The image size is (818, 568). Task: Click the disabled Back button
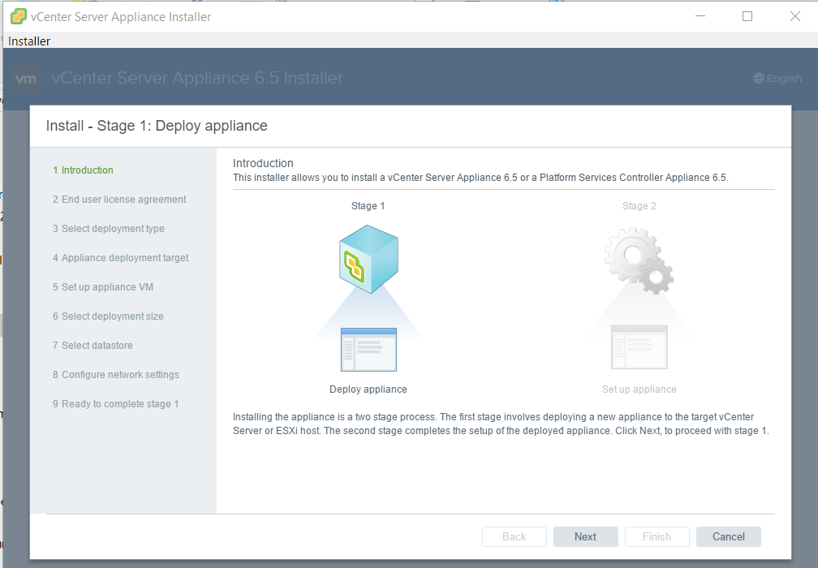514,536
